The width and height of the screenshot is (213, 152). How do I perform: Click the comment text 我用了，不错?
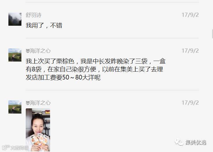[x=44, y=25]
